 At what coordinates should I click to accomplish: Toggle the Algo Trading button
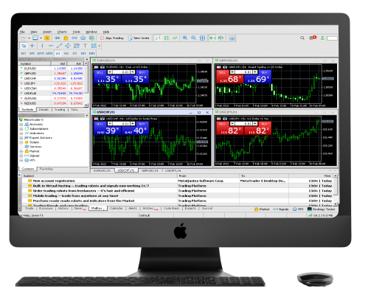pos(112,38)
